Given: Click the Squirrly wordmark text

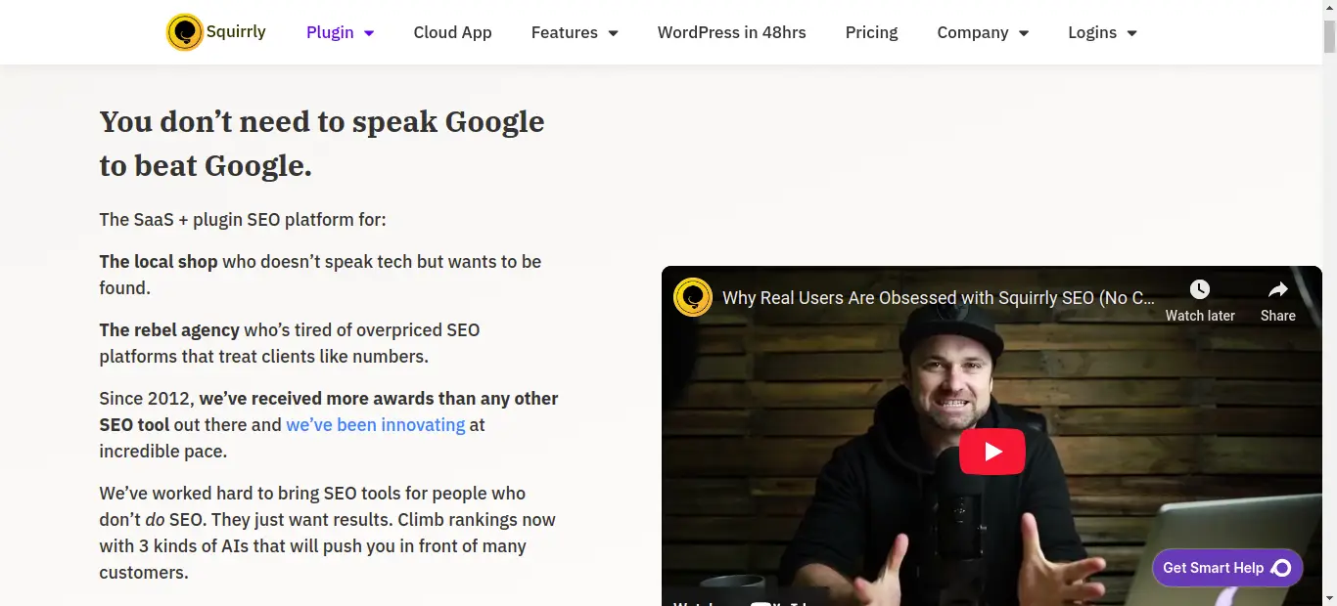Looking at the screenshot, I should click(x=236, y=32).
